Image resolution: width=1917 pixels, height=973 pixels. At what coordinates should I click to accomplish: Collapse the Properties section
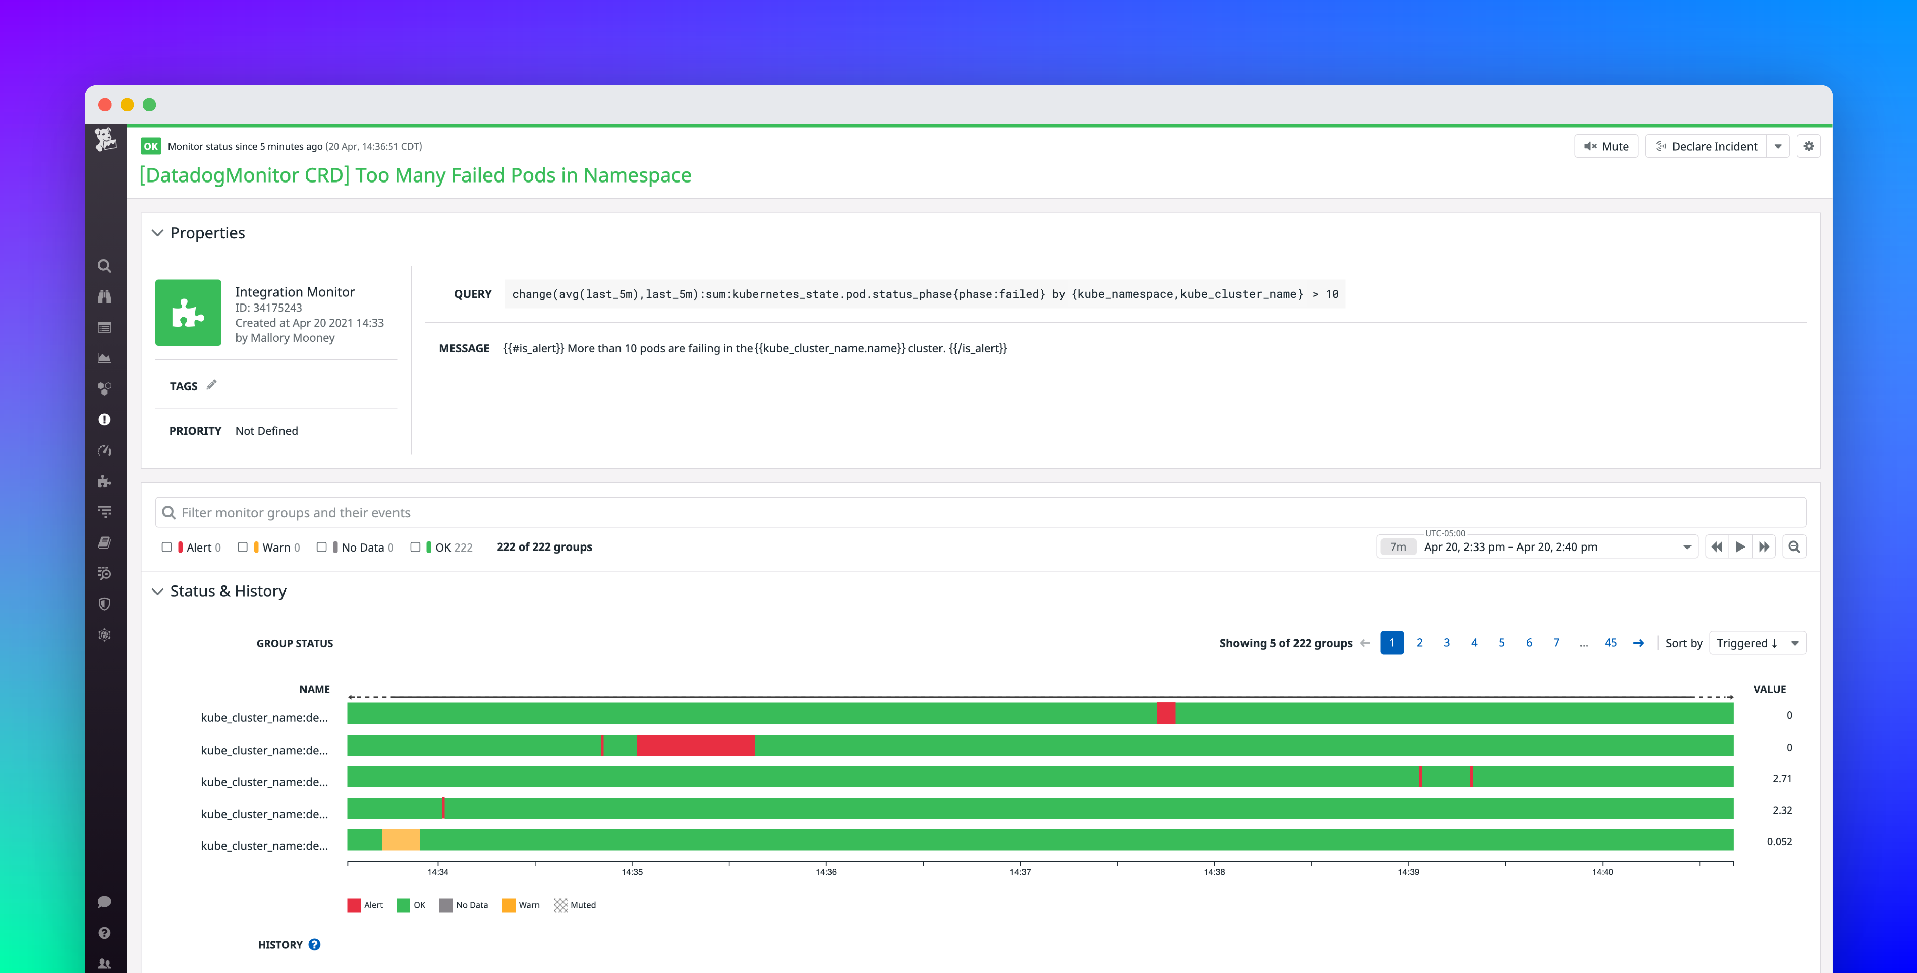(x=158, y=233)
